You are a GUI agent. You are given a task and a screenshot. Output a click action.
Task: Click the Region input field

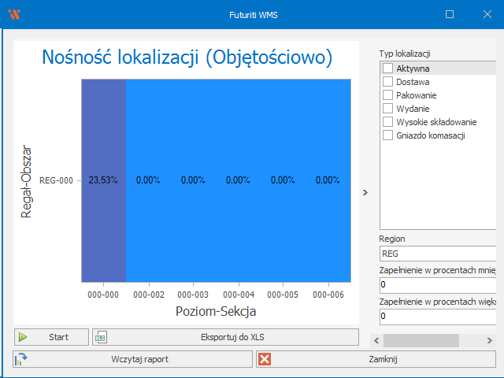tap(437, 254)
